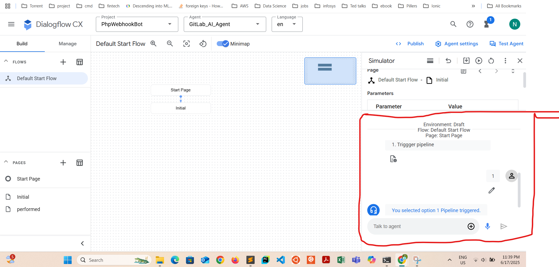This screenshot has height=267, width=559.
Task: Open Excel from the taskbar
Action: [341, 260]
